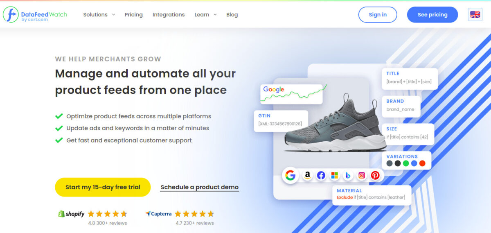This screenshot has width=491, height=233.
Task: Go to the Blog page
Action: coord(232,14)
